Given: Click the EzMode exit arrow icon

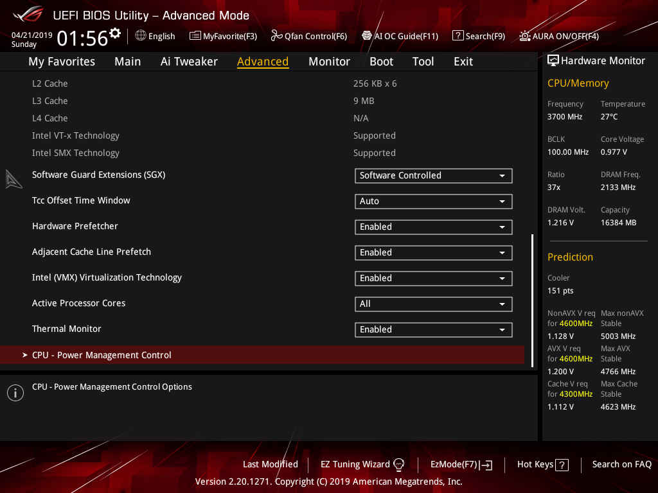Looking at the screenshot, I should (486, 465).
